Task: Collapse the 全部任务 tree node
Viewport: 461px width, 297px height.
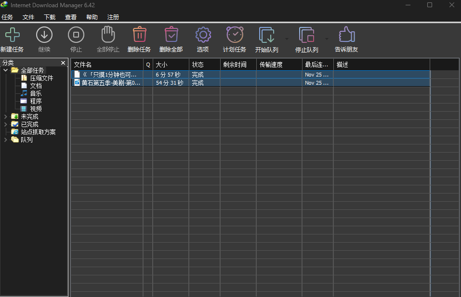Action: pyautogui.click(x=5, y=70)
